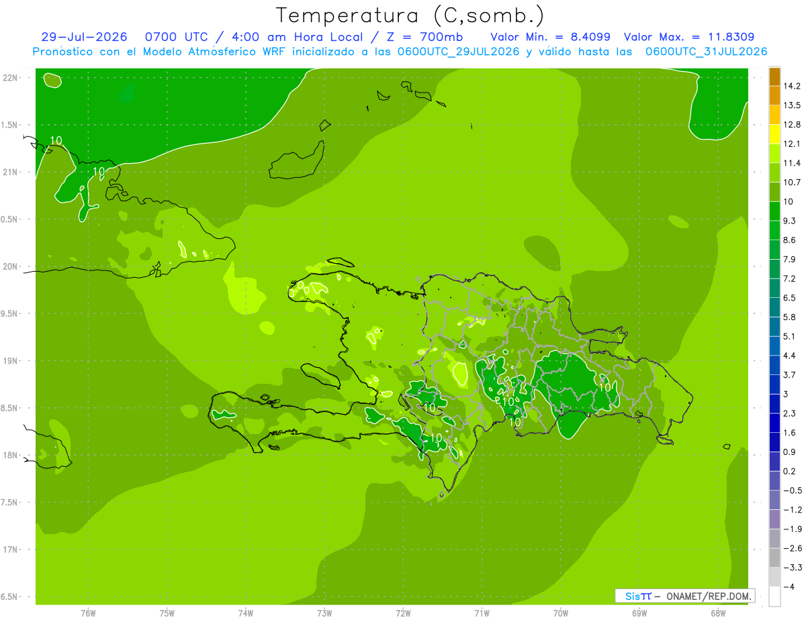Viewport: 806px width, 622px height.
Task: Click the longitude label "69W"
Action: coord(639,613)
